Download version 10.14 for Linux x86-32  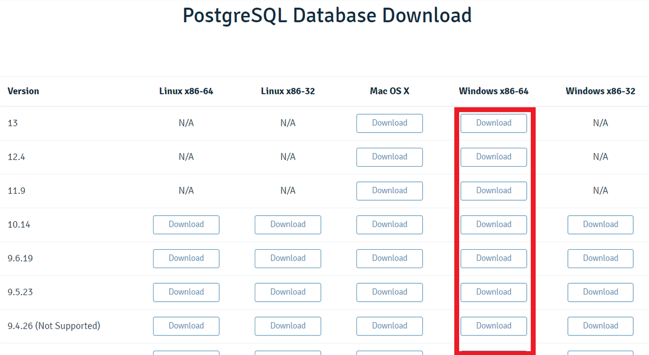pos(288,224)
